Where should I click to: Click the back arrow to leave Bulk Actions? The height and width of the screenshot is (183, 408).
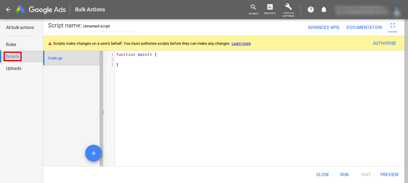[8, 9]
